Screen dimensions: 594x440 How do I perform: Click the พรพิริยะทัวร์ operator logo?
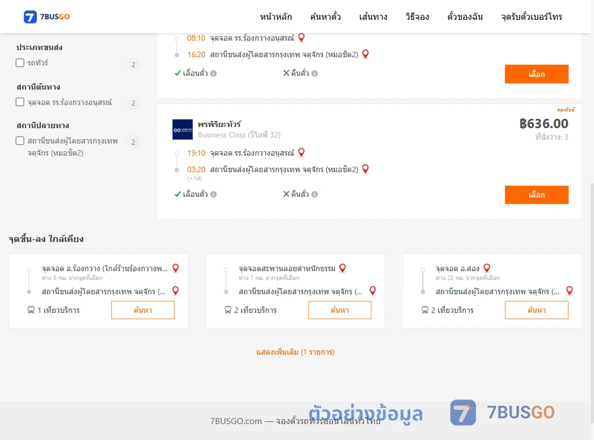[x=183, y=130]
